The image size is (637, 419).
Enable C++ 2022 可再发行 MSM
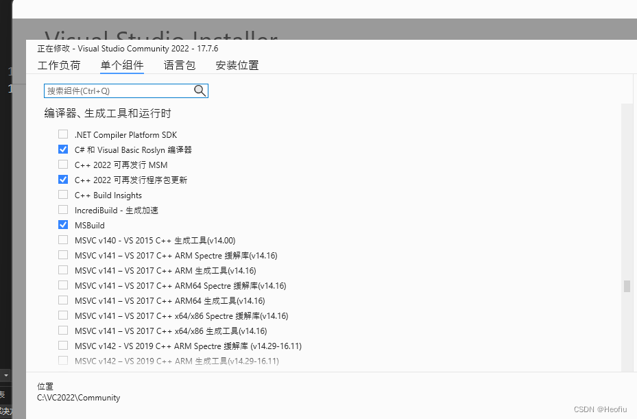click(63, 164)
